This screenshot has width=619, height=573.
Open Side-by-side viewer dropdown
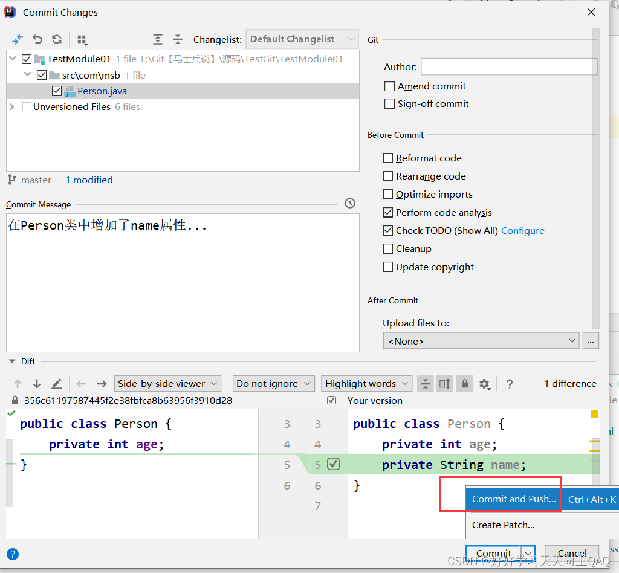pyautogui.click(x=167, y=384)
